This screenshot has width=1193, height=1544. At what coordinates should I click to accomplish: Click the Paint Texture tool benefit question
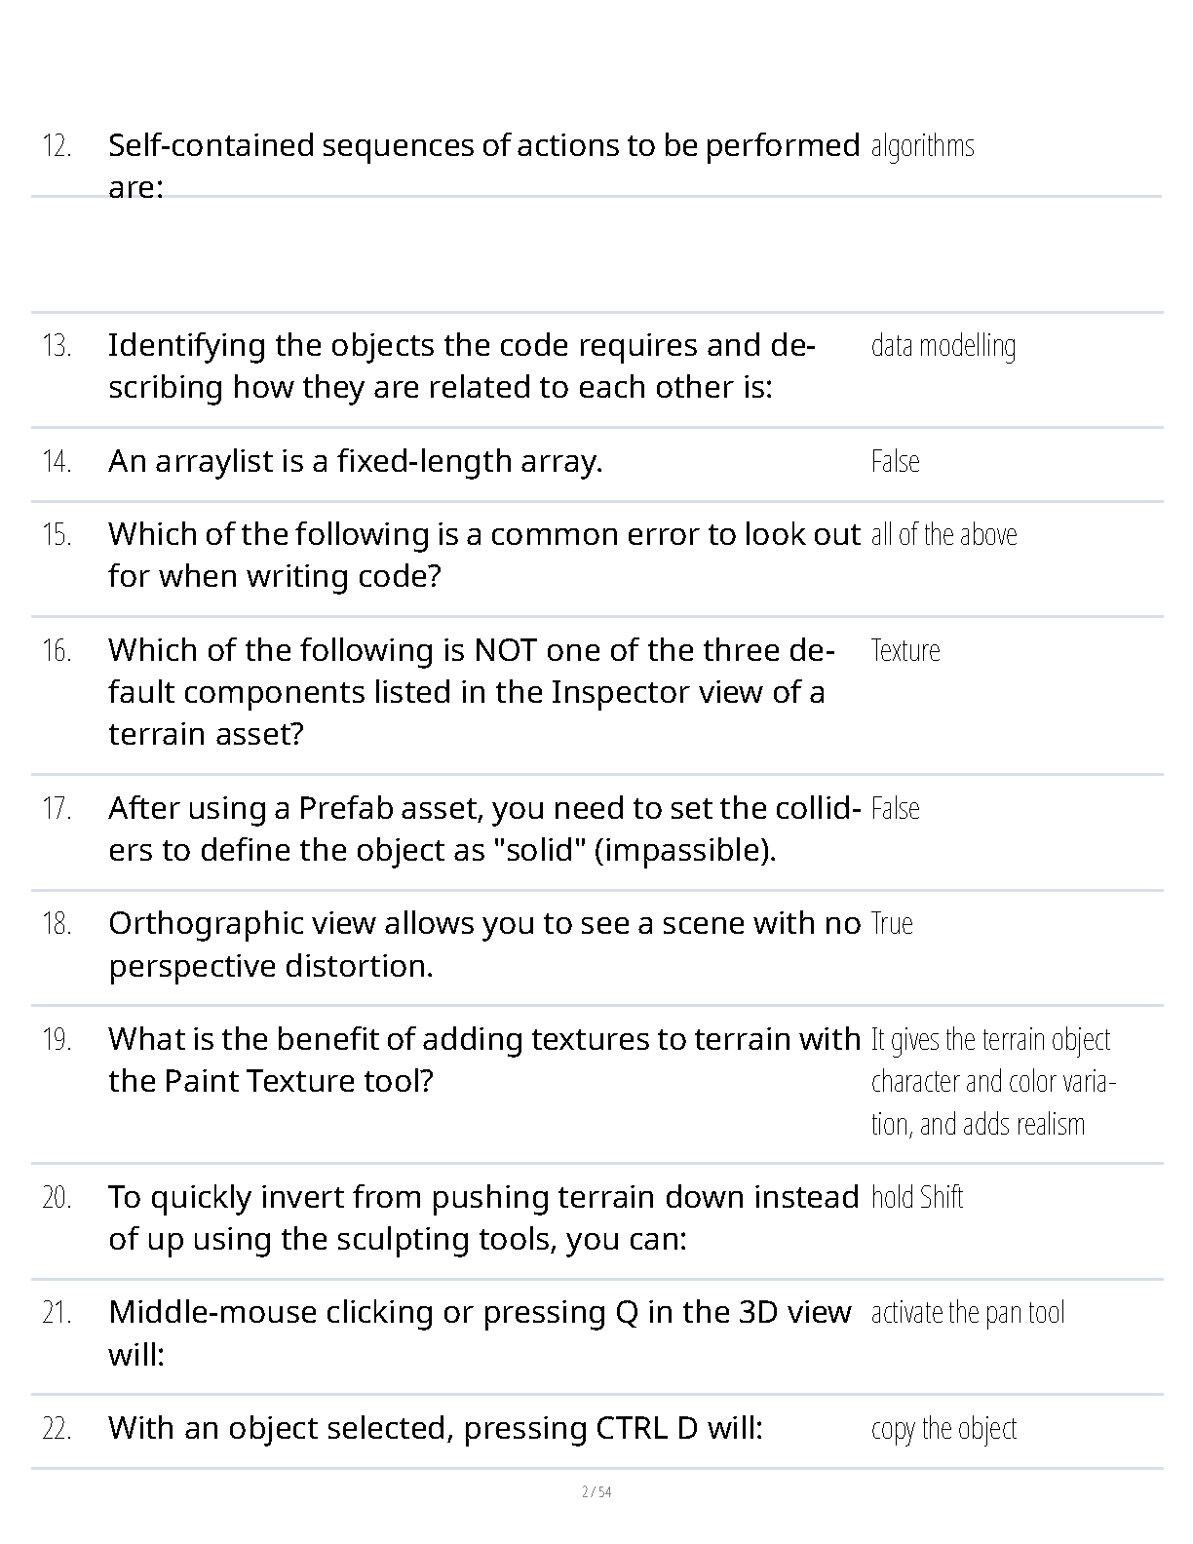(x=483, y=1060)
